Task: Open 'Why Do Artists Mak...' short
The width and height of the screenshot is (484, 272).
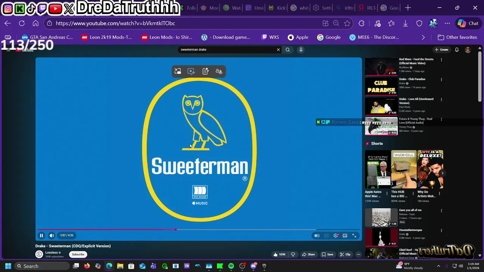Action: pos(430,169)
